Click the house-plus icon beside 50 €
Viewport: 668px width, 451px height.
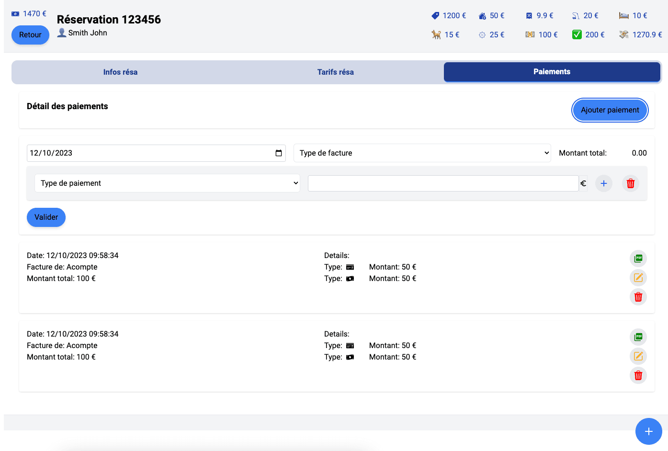[482, 16]
